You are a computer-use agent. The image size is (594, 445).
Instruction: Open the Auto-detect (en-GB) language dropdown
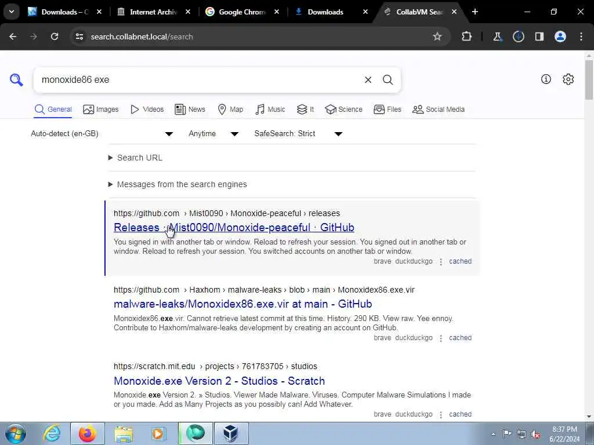102,134
